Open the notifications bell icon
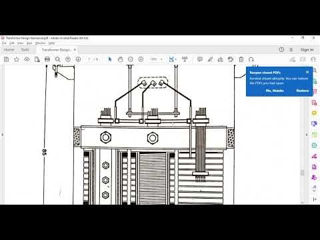This screenshot has width=320, height=240. click(x=291, y=50)
